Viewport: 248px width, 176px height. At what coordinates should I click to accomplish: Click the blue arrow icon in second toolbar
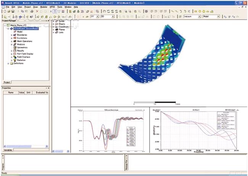click(20, 17)
